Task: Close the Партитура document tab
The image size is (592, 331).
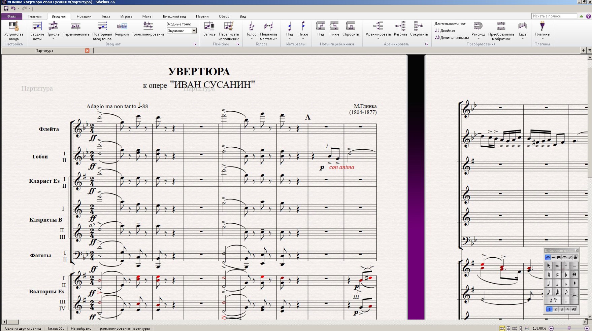Action: [87, 50]
